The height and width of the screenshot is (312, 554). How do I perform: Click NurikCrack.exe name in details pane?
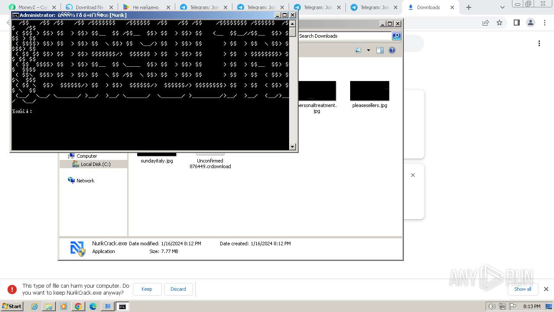pyautogui.click(x=110, y=244)
